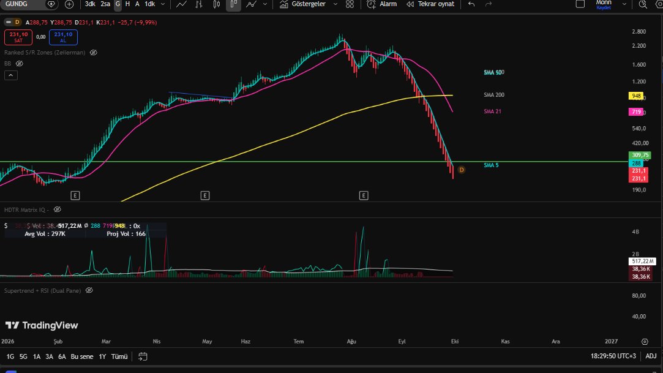The image size is (663, 373).
Task: Select the bar chart style icon
Action: click(x=199, y=4)
